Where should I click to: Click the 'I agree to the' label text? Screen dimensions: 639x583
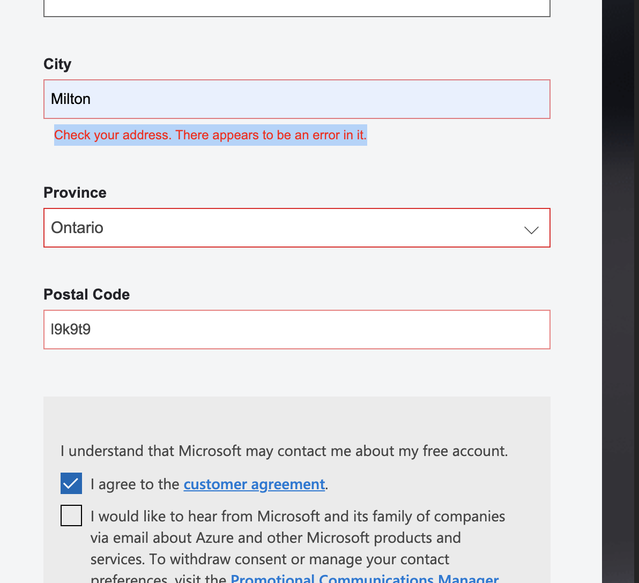(x=135, y=484)
